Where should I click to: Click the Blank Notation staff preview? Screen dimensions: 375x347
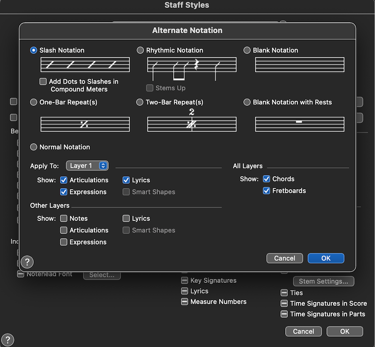tap(300, 65)
